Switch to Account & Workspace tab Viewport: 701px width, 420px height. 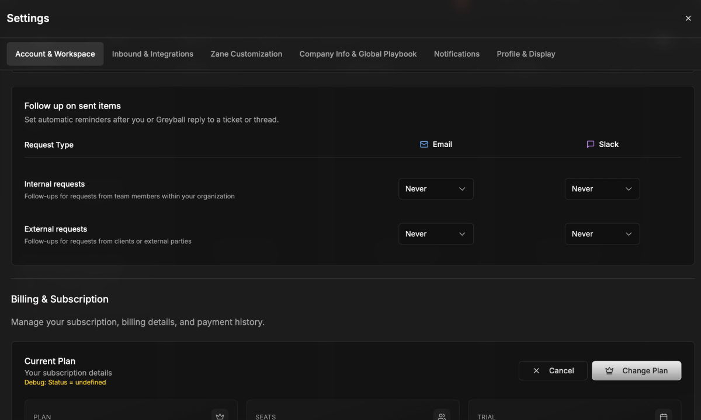click(55, 54)
